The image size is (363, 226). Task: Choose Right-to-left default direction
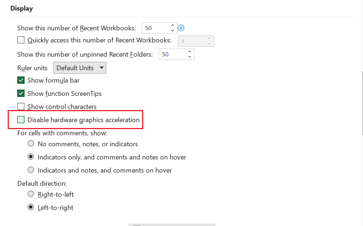[x=31, y=194]
